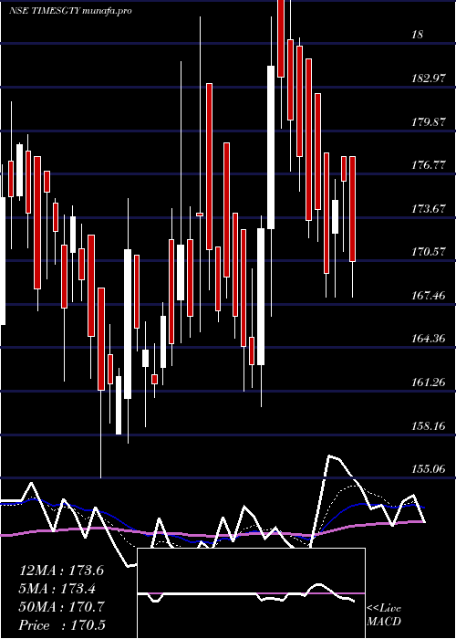456x639 pixels.
Task: Click the last red candlestick on the right
Action: tap(353, 209)
